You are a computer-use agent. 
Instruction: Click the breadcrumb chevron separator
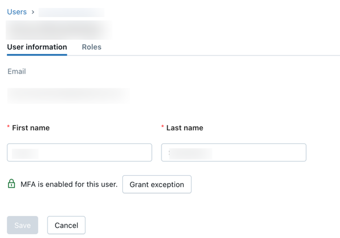tap(33, 12)
